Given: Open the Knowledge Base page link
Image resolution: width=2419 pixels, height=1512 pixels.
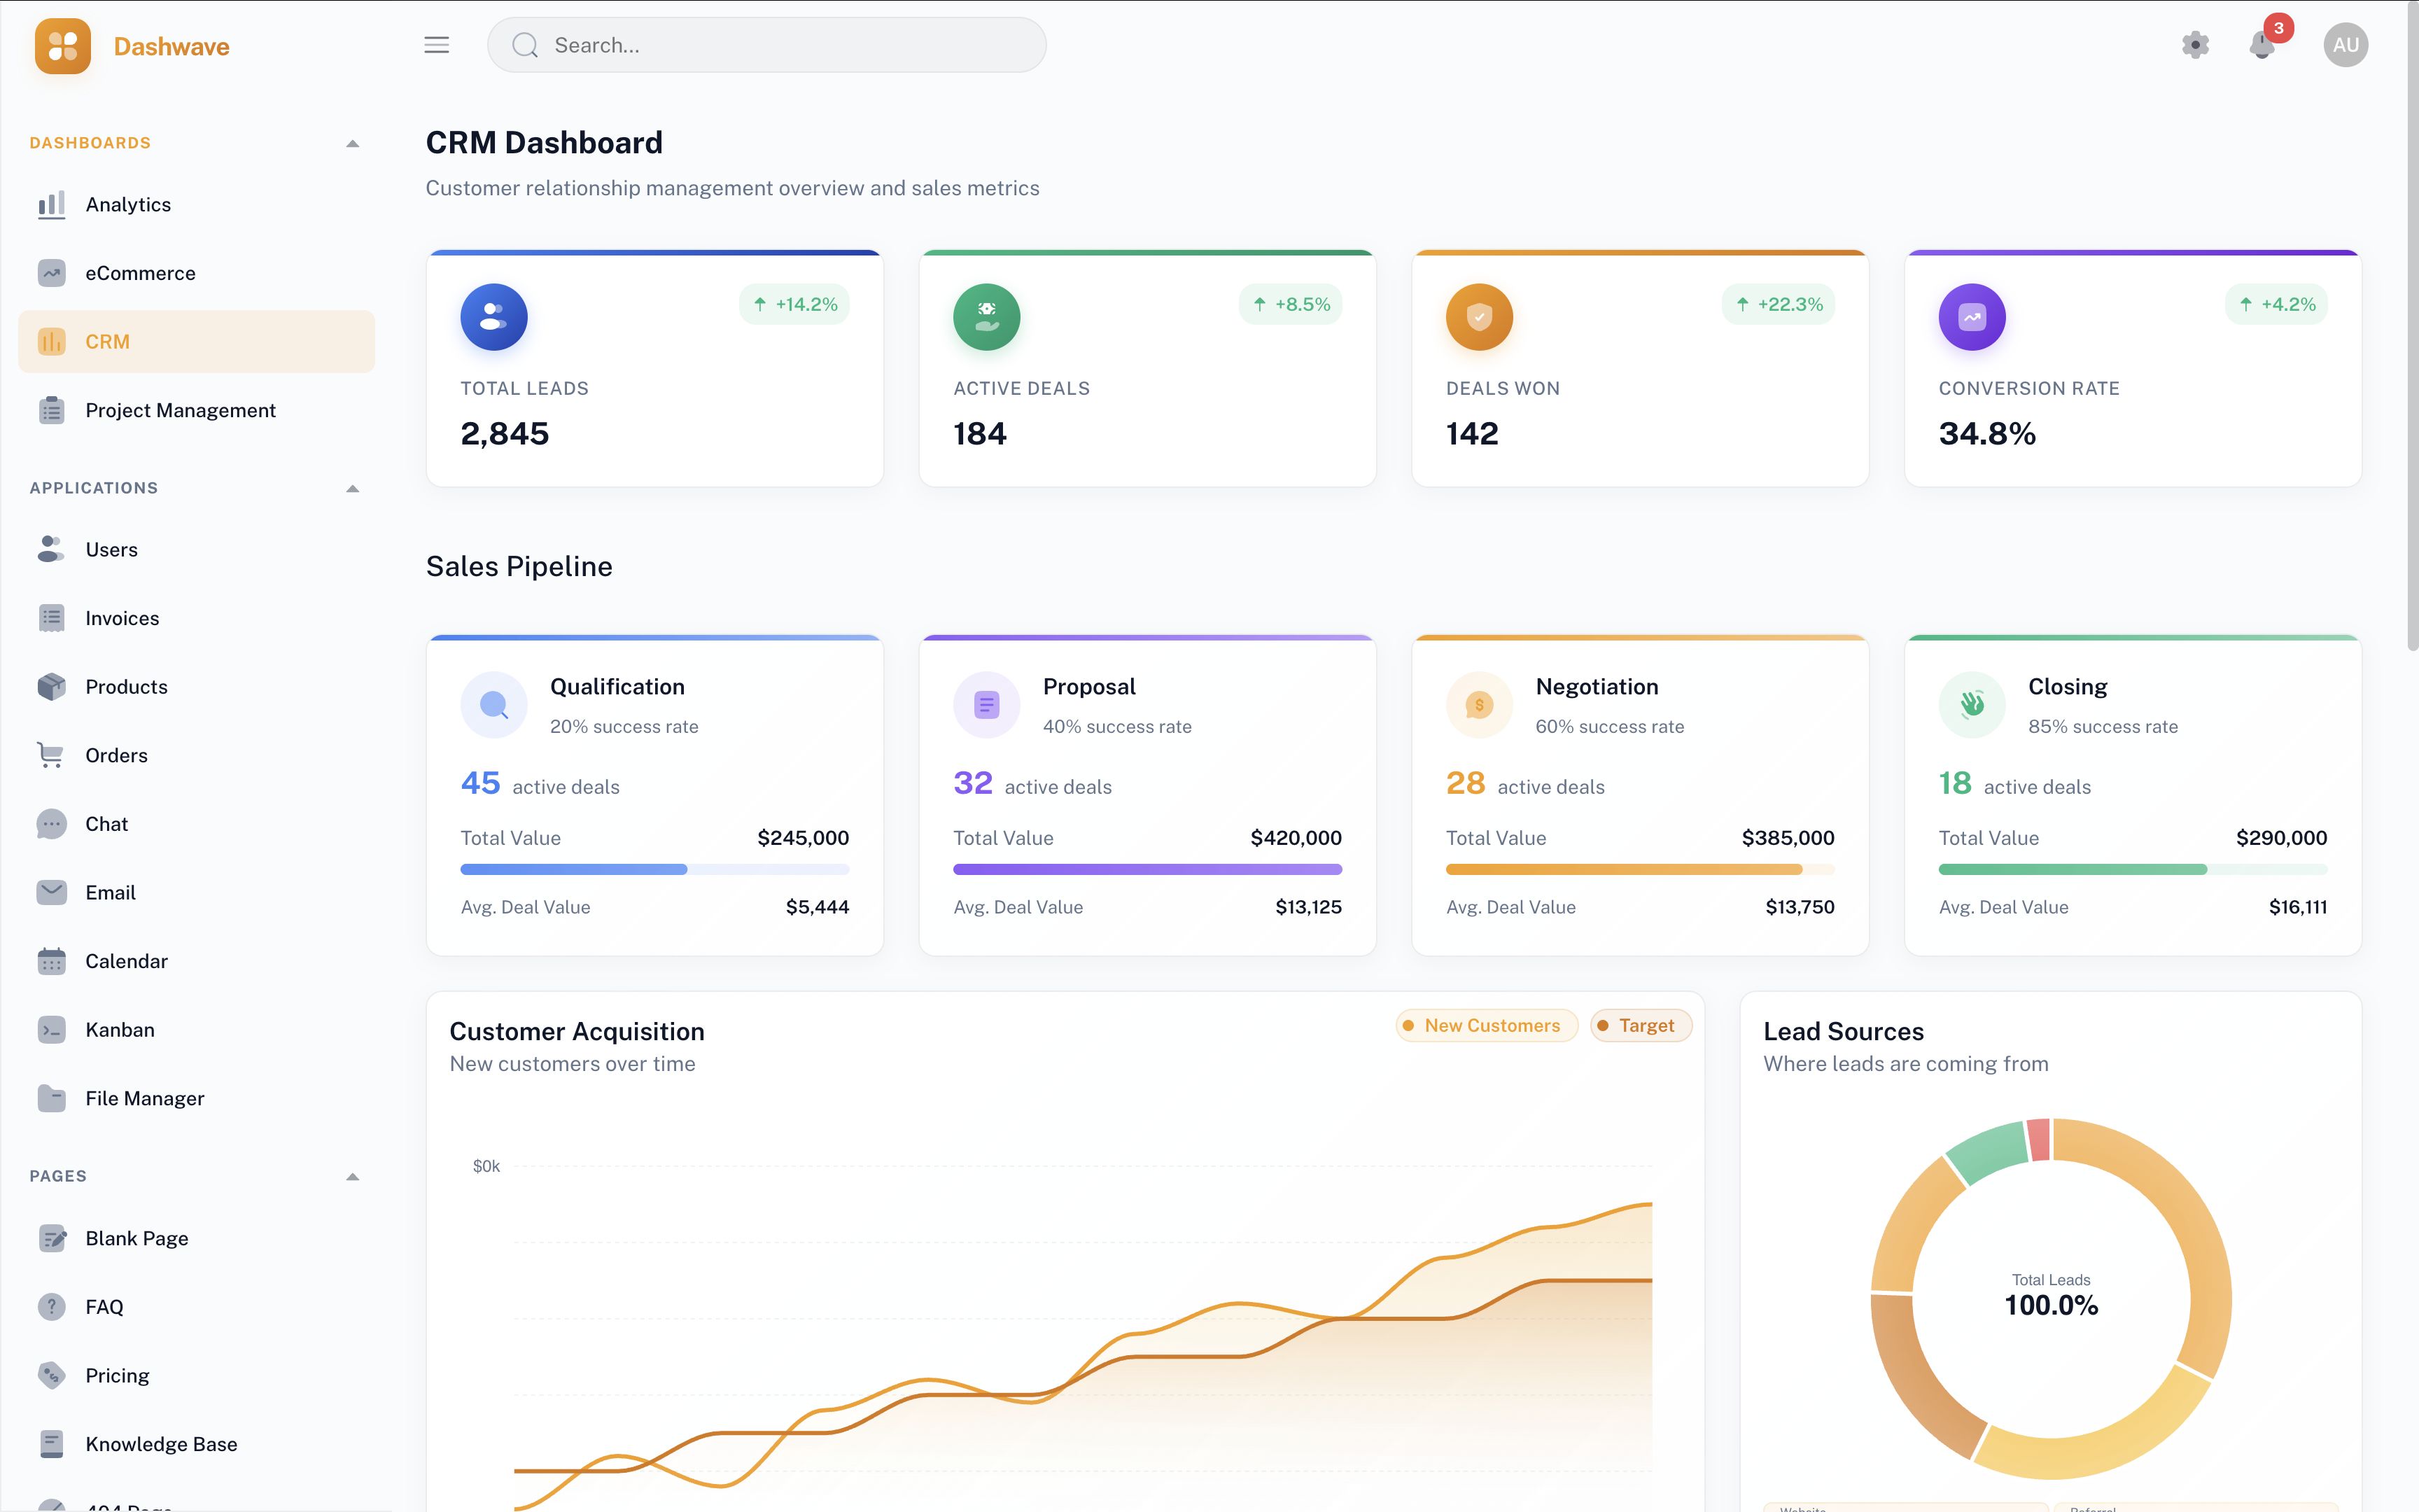Looking at the screenshot, I should tap(161, 1444).
